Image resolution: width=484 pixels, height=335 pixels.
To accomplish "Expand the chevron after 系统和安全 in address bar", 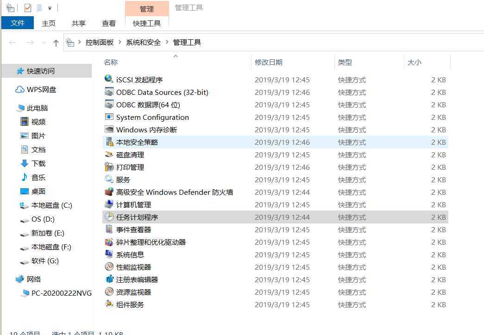I will click(x=167, y=42).
